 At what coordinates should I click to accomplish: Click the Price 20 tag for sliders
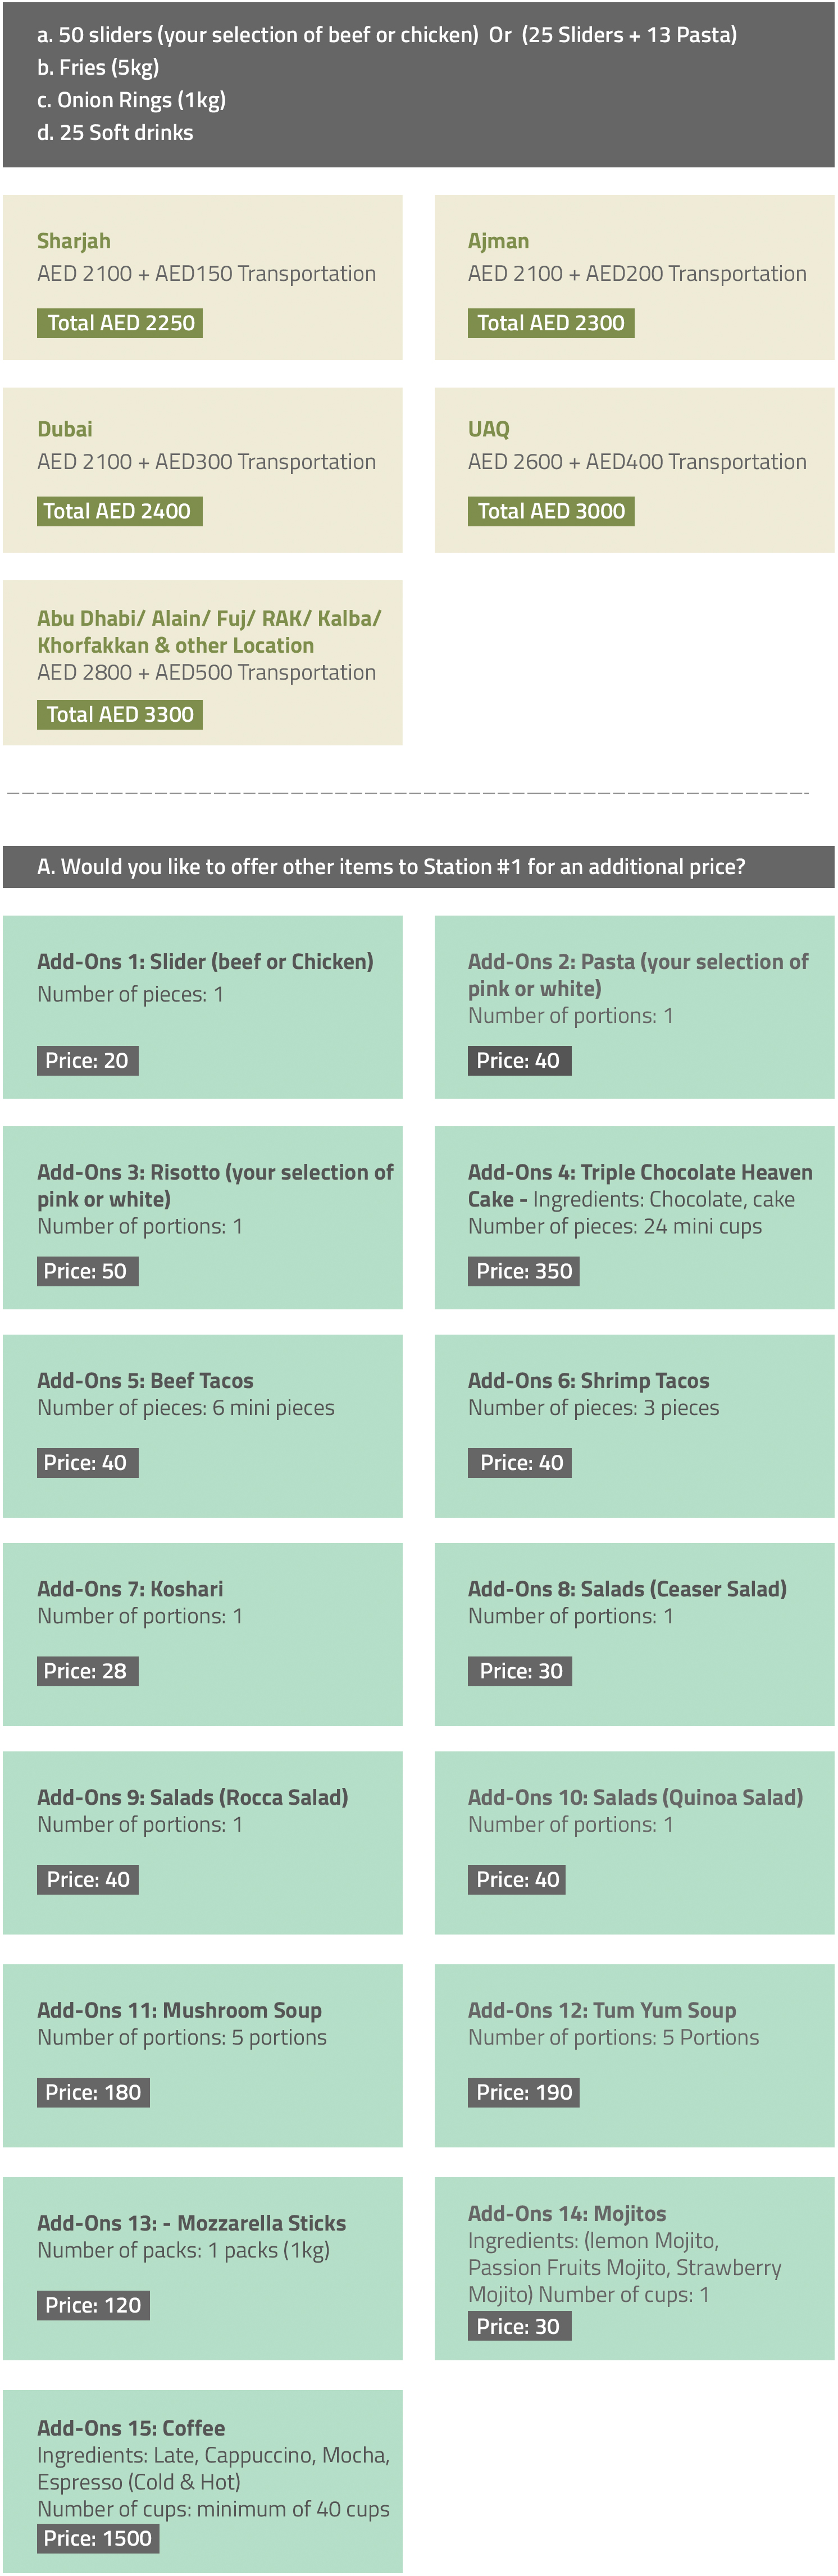coord(87,1060)
